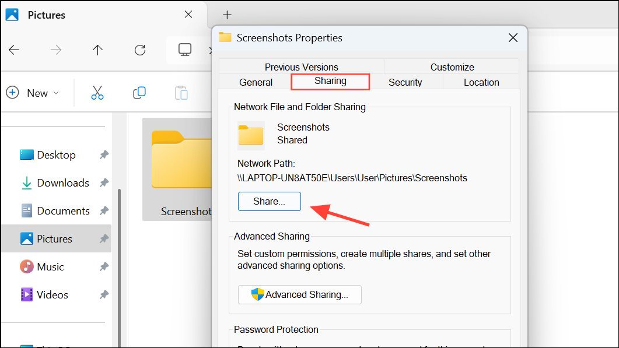619x348 pixels.
Task: Refresh the Pictures folder view
Action: click(x=140, y=50)
